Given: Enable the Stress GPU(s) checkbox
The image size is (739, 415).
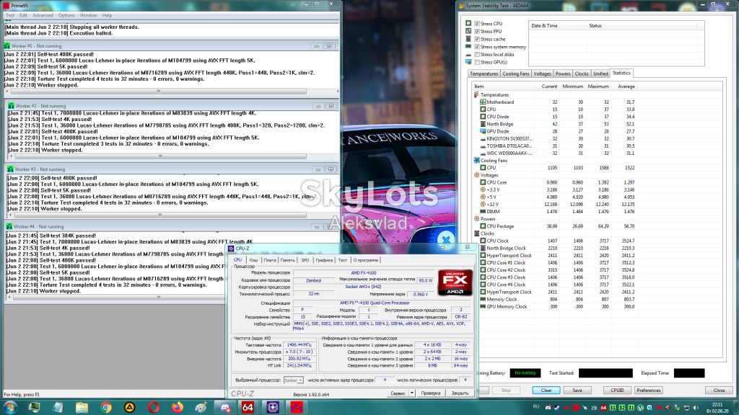Looking at the screenshot, I should click(x=477, y=62).
